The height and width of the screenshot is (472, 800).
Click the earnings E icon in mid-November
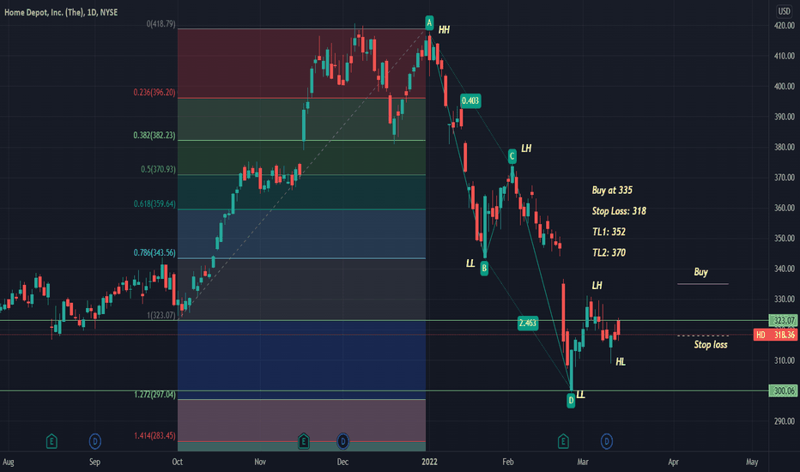pyautogui.click(x=304, y=441)
